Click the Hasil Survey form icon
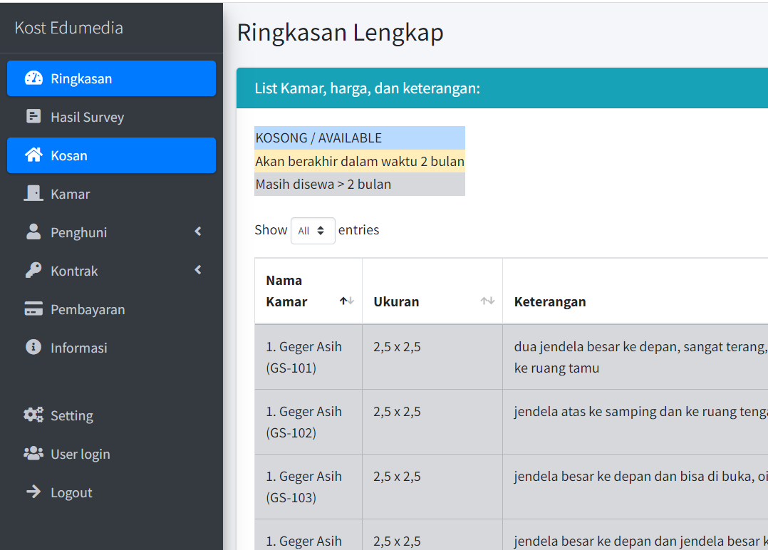This screenshot has width=768, height=550. tap(33, 117)
